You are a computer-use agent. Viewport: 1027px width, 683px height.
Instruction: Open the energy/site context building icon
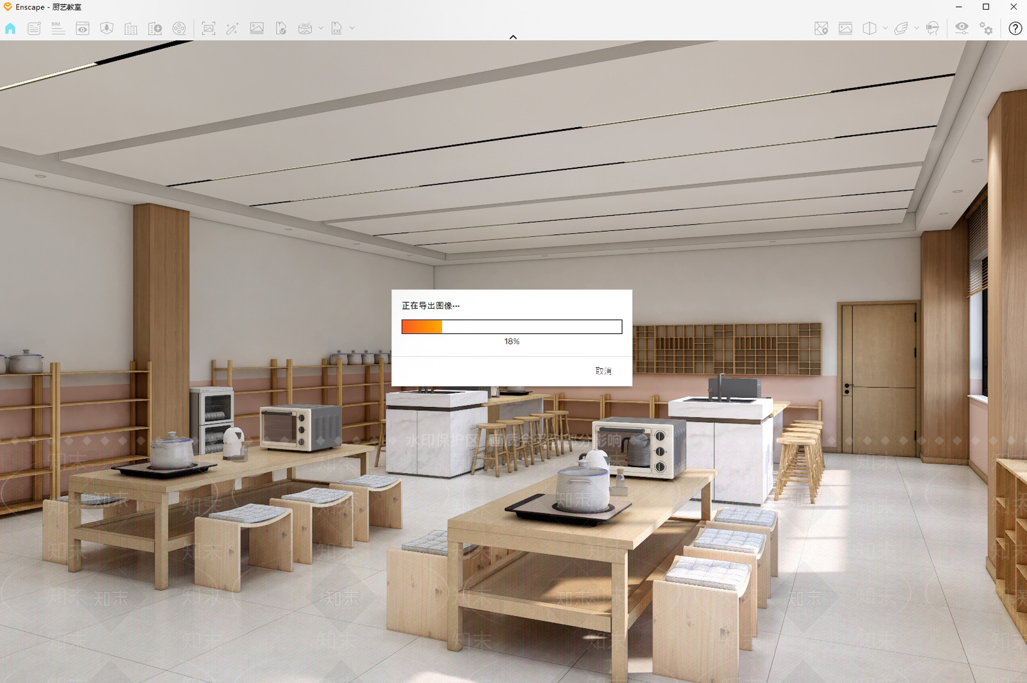click(x=155, y=28)
